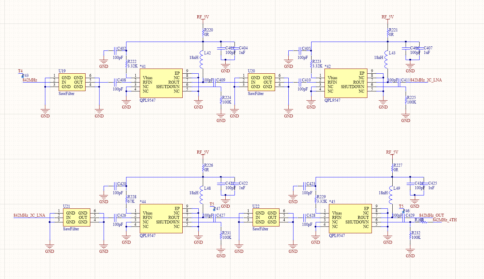
Task: Select inductor L42 18nH symbol
Action: pos(202,59)
